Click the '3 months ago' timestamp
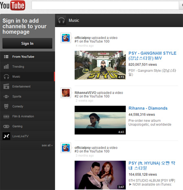183x190 pixels. pos(85,155)
